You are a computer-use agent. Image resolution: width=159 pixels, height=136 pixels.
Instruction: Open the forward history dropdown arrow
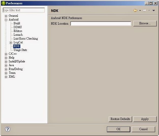tap(149, 11)
